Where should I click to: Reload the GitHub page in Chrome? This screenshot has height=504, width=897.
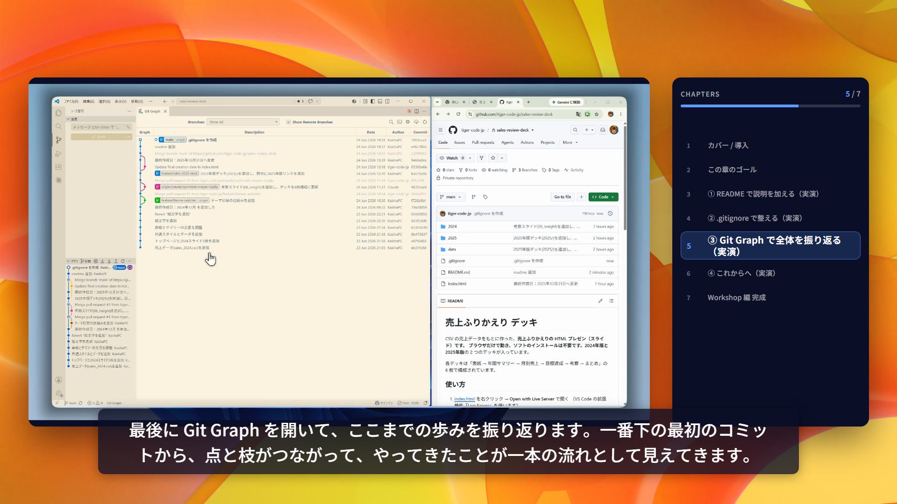[458, 114]
